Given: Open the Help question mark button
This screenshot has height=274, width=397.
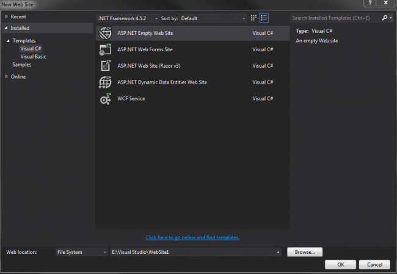Looking at the screenshot, I should click(x=370, y=3).
